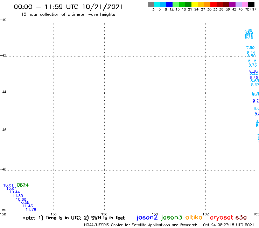Click the '70 (ft)' legend scale label
The width and height of the screenshot is (259, 228).
(x=250, y=9)
